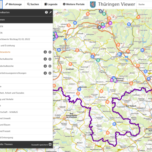Show info for the 'dschulbezirke' layer
This screenshot has width=152, height=152.
click(45, 66)
